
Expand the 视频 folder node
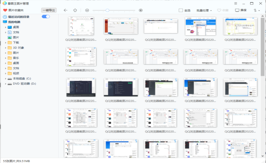click(6, 73)
